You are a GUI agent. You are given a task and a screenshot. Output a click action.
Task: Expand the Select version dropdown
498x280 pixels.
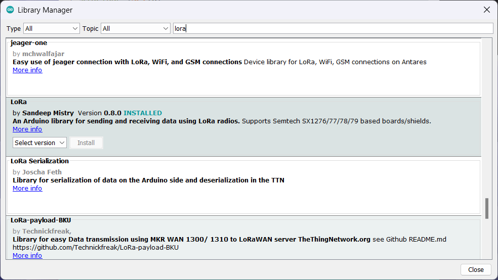pyautogui.click(x=39, y=143)
